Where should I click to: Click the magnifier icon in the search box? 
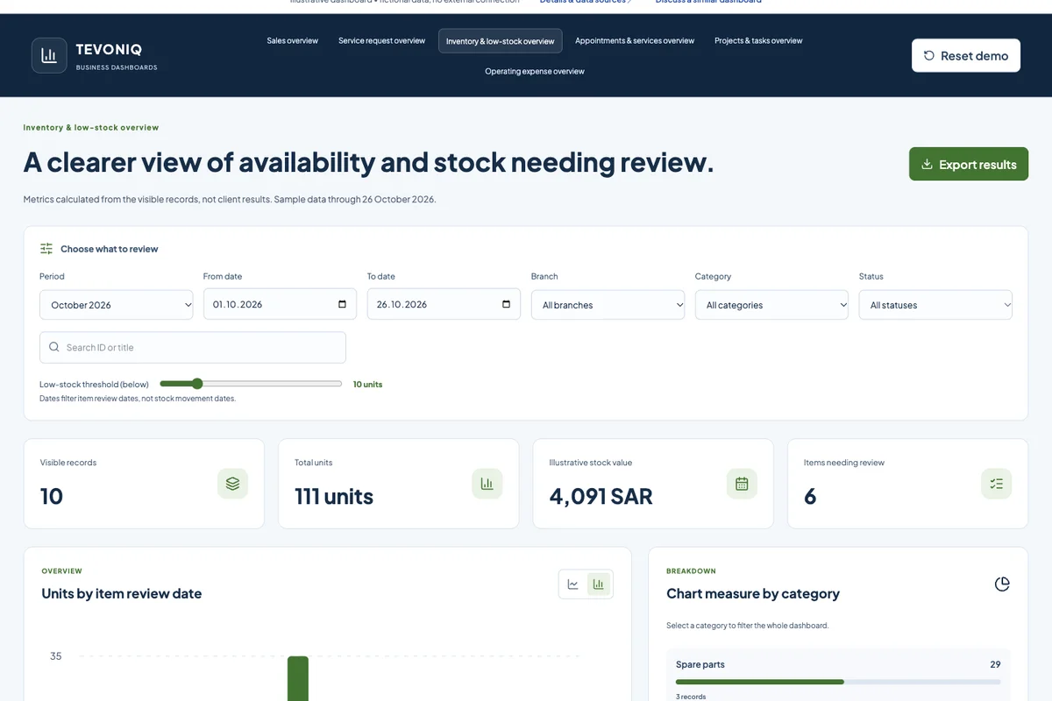click(x=54, y=347)
